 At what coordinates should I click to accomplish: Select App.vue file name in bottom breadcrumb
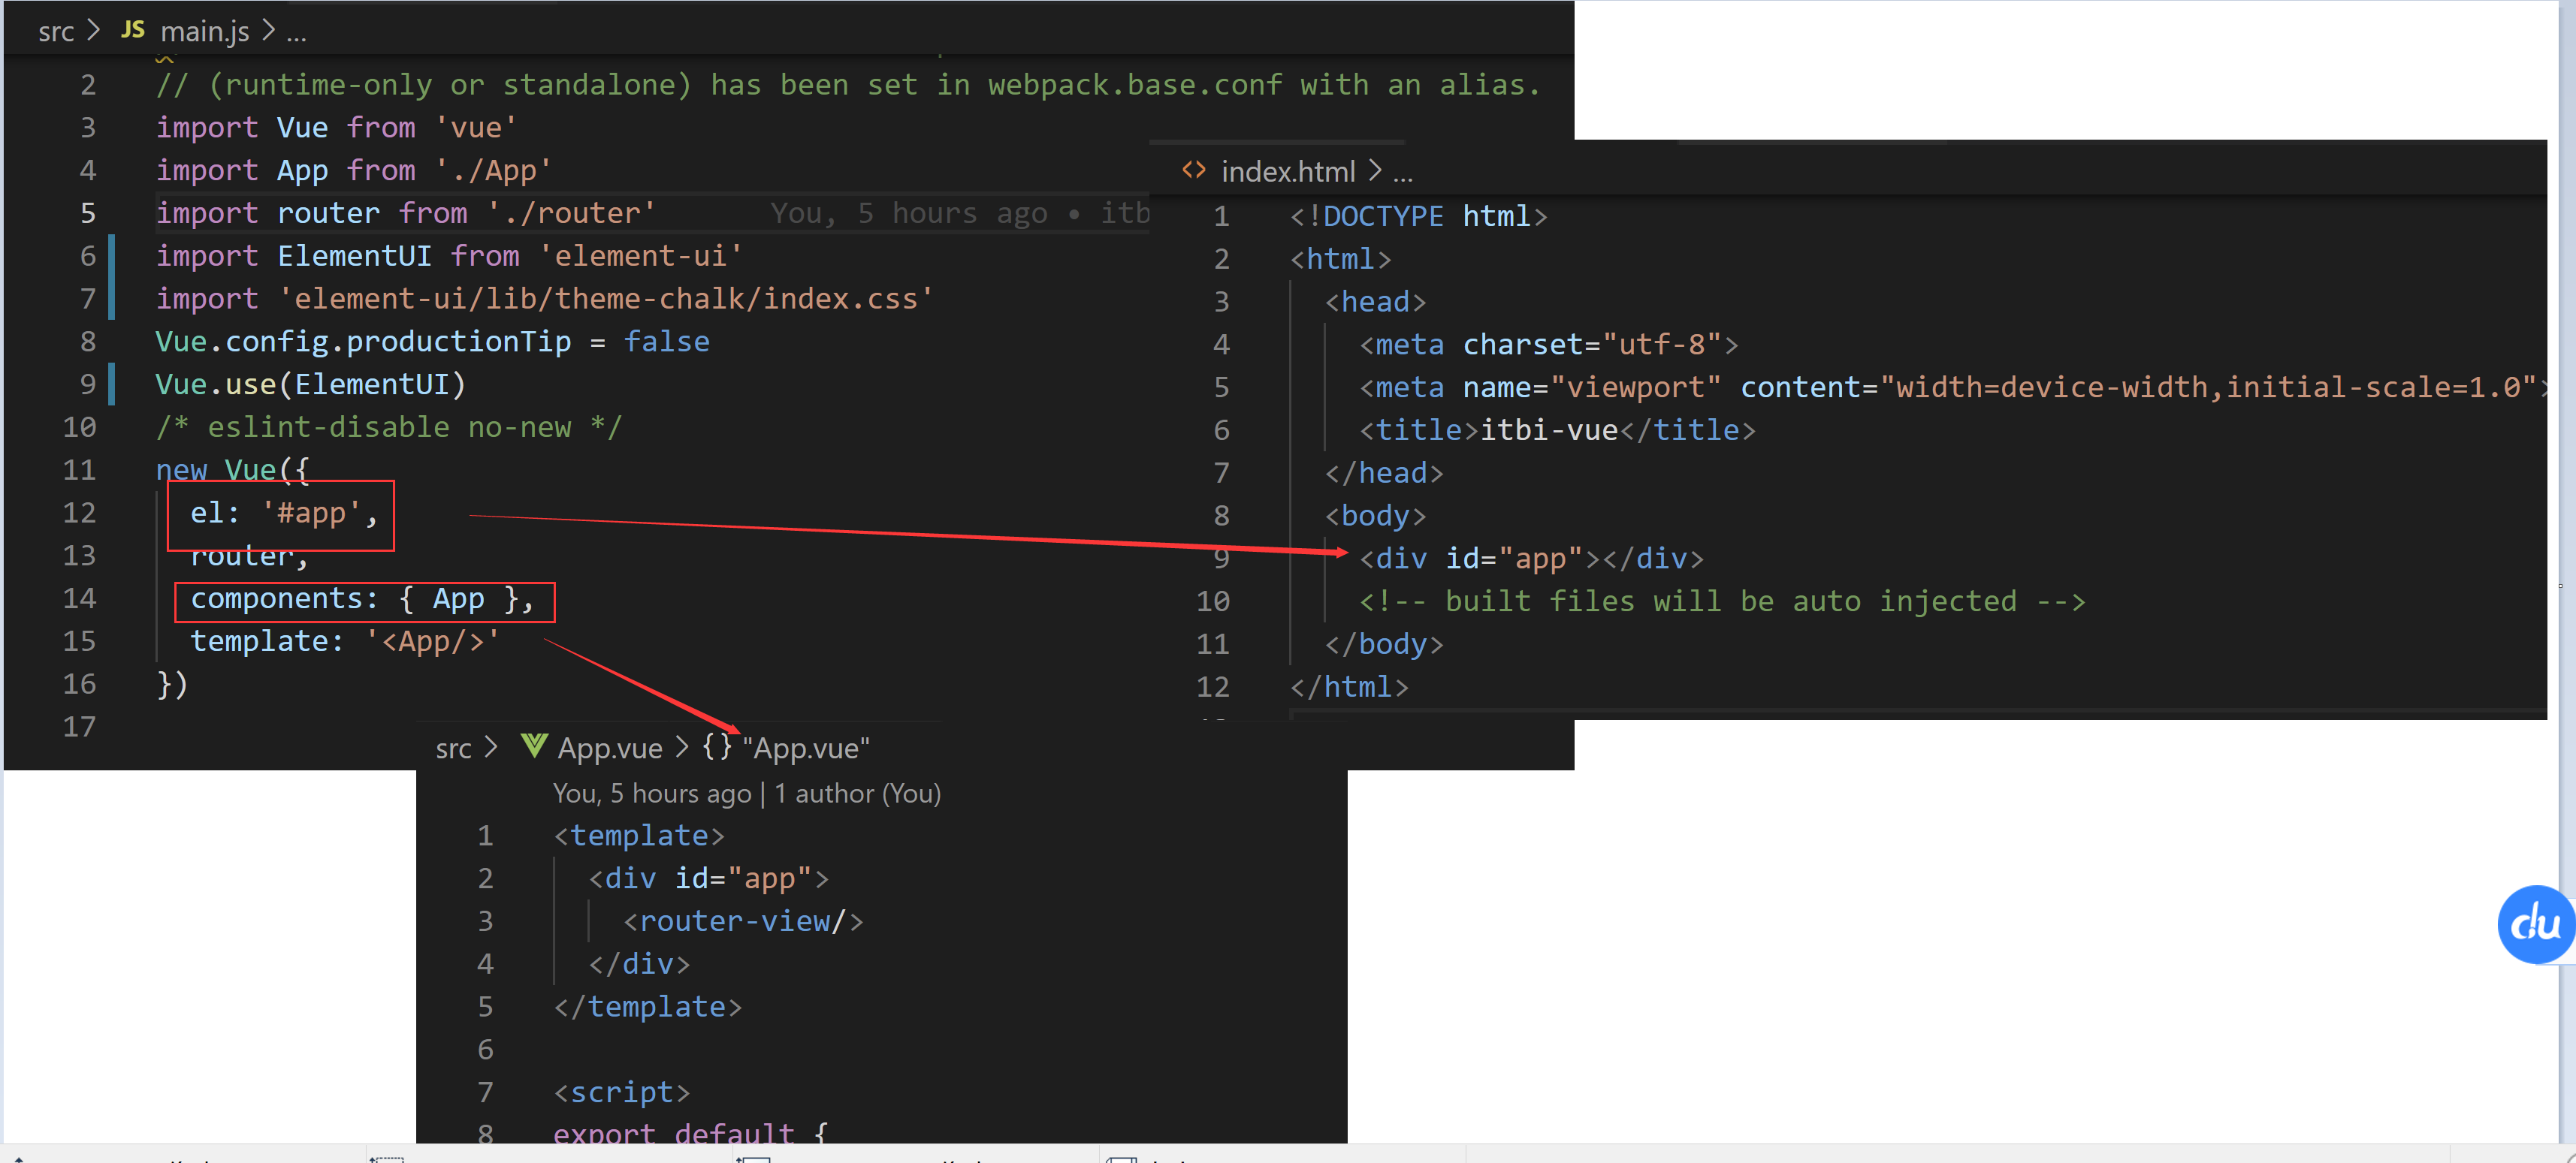pyautogui.click(x=610, y=747)
